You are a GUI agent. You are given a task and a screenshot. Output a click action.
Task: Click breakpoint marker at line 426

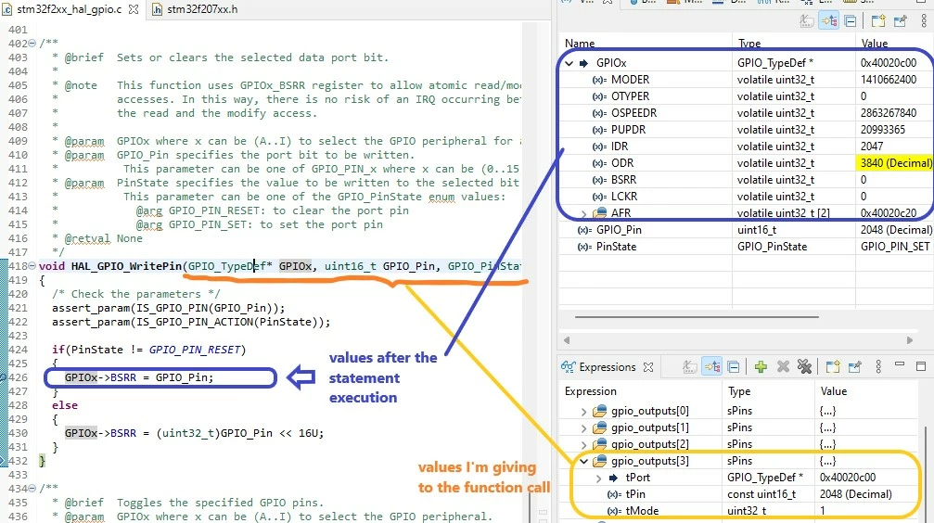pyautogui.click(x=3, y=377)
